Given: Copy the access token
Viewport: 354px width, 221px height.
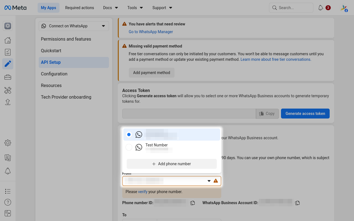Looking at the screenshot, I should (x=267, y=114).
